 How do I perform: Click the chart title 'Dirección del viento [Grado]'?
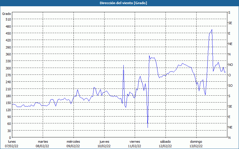[x=123, y=3]
